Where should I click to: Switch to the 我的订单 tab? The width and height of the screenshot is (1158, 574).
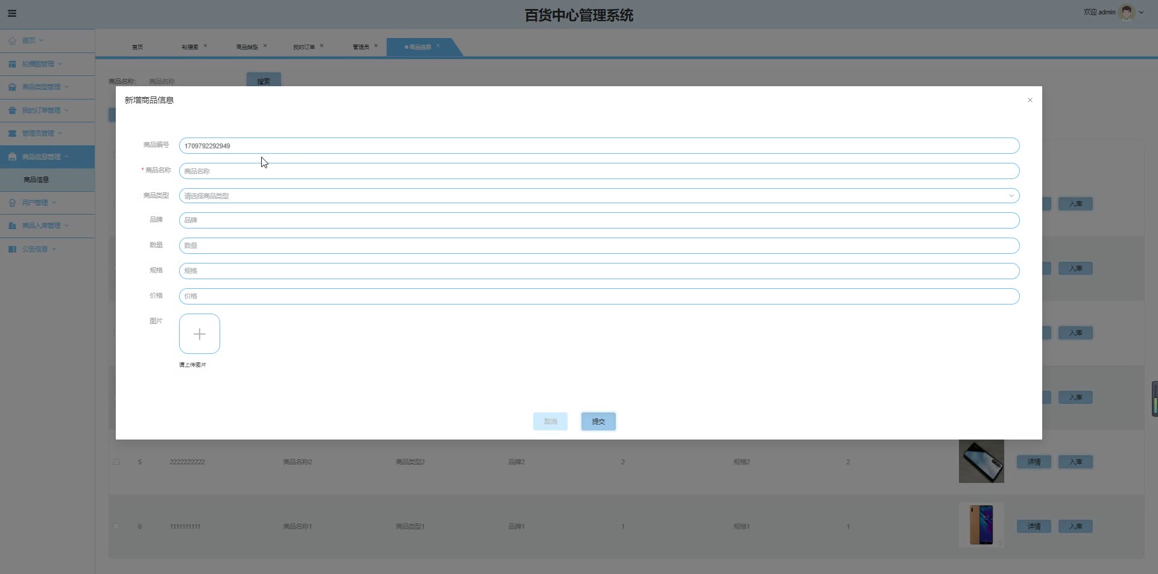click(x=304, y=47)
